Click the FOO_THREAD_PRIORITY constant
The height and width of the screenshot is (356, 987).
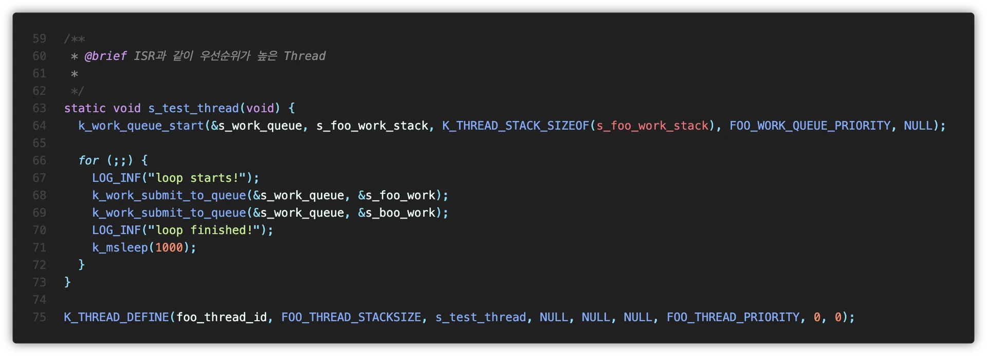tap(733, 318)
